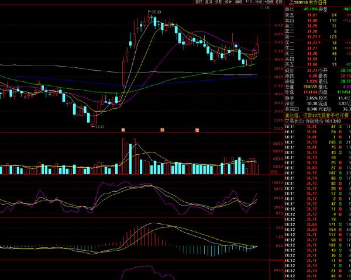Click the 卖三 ask row at 31.79
The image size is (351, 280).
[x=318, y=26]
